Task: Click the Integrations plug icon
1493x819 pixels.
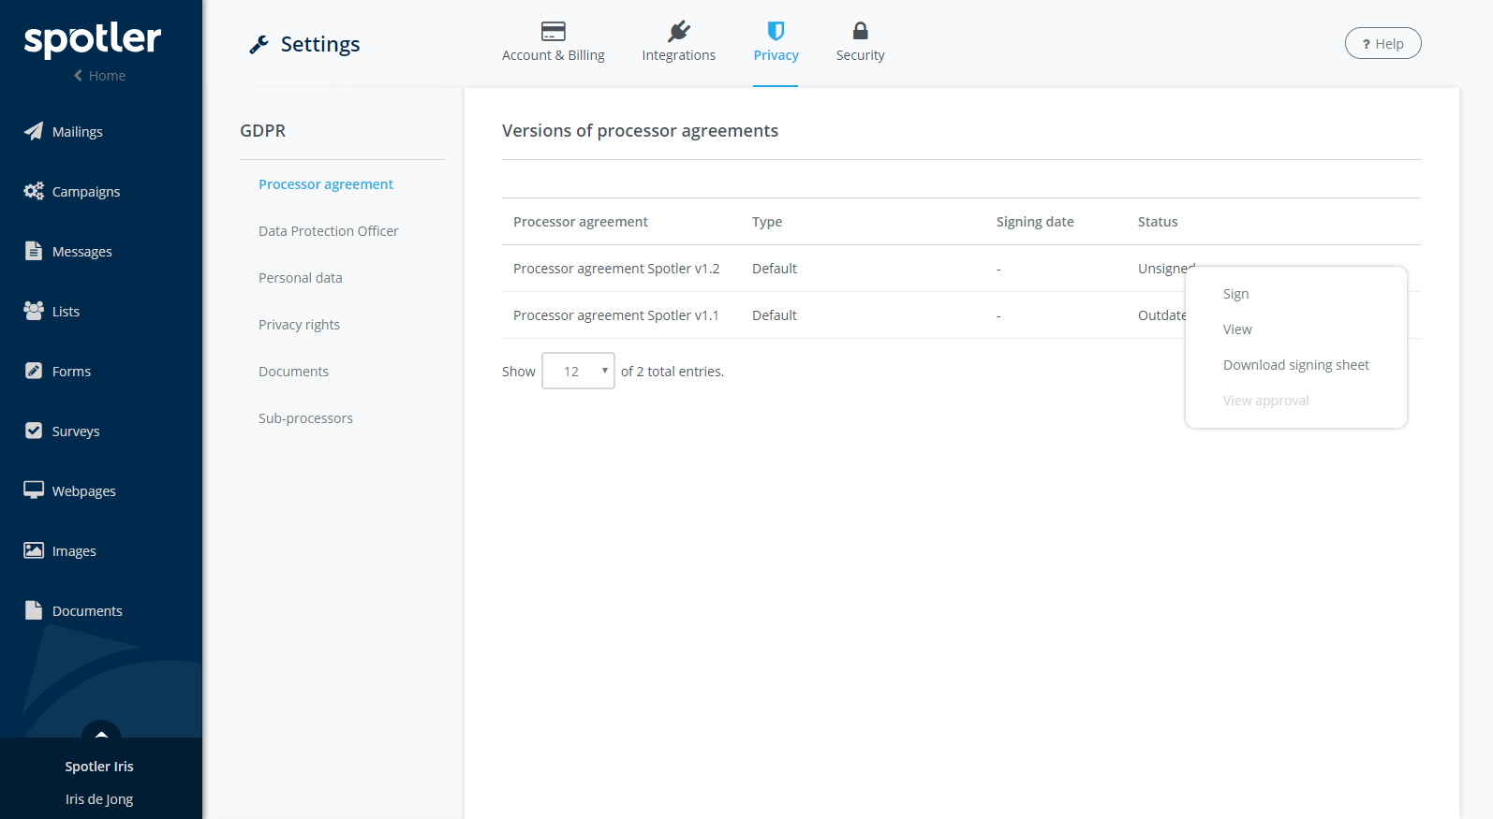Action: click(x=678, y=32)
